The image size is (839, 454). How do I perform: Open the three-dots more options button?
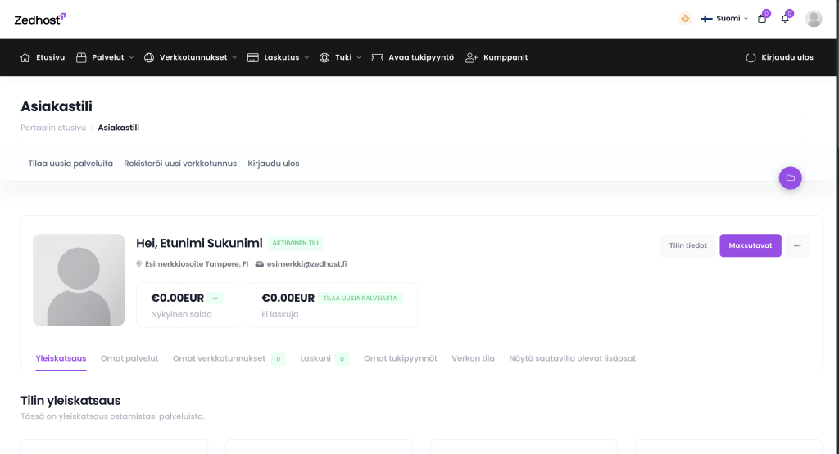797,245
